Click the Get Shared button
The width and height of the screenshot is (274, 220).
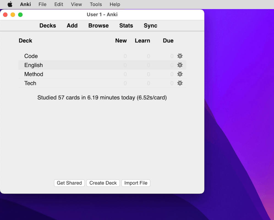(x=69, y=183)
